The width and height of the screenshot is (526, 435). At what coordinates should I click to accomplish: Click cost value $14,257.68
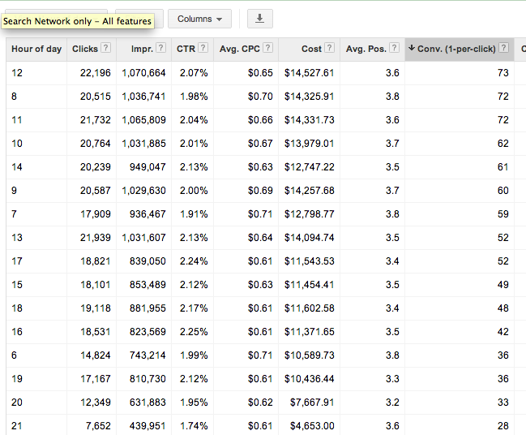pos(310,191)
